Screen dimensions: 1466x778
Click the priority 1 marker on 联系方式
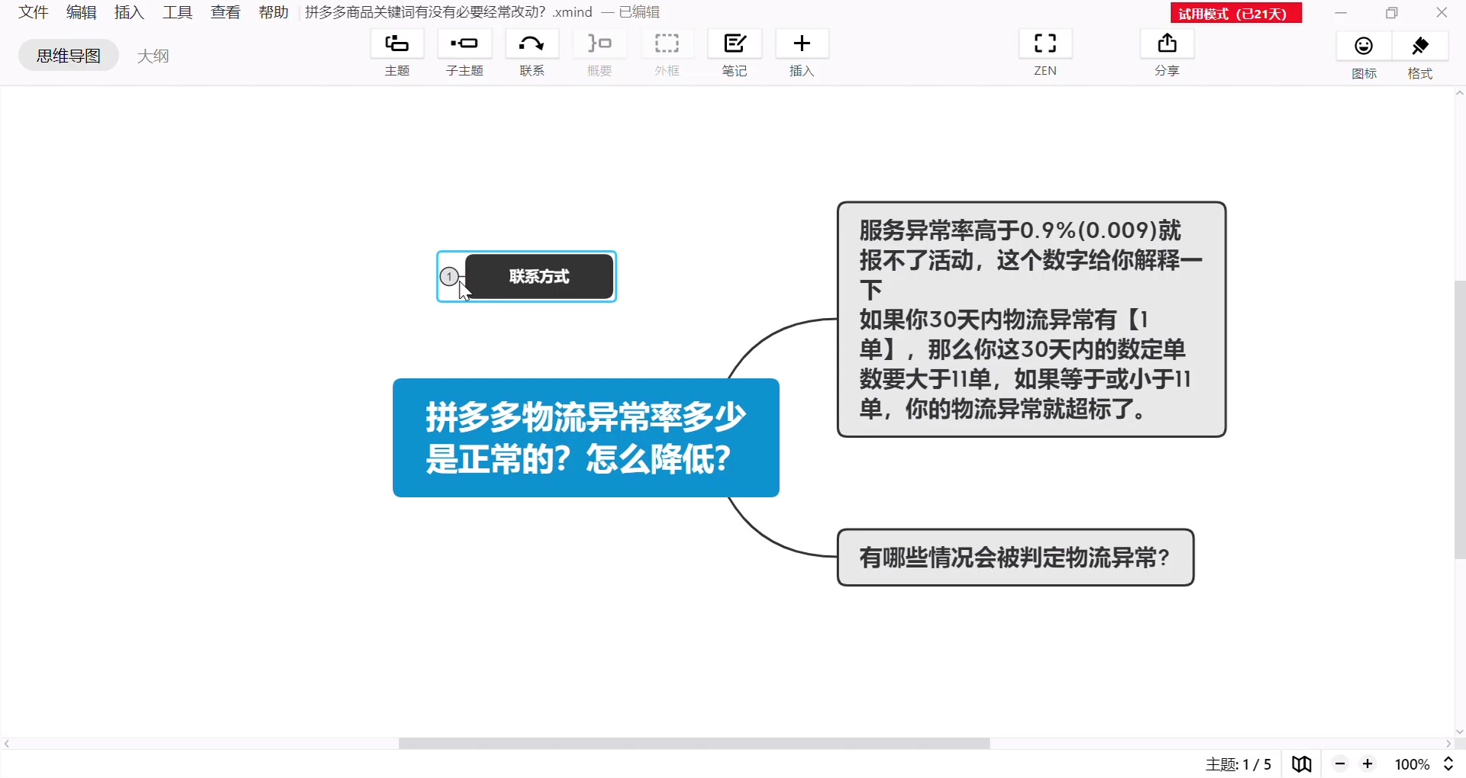click(x=450, y=276)
